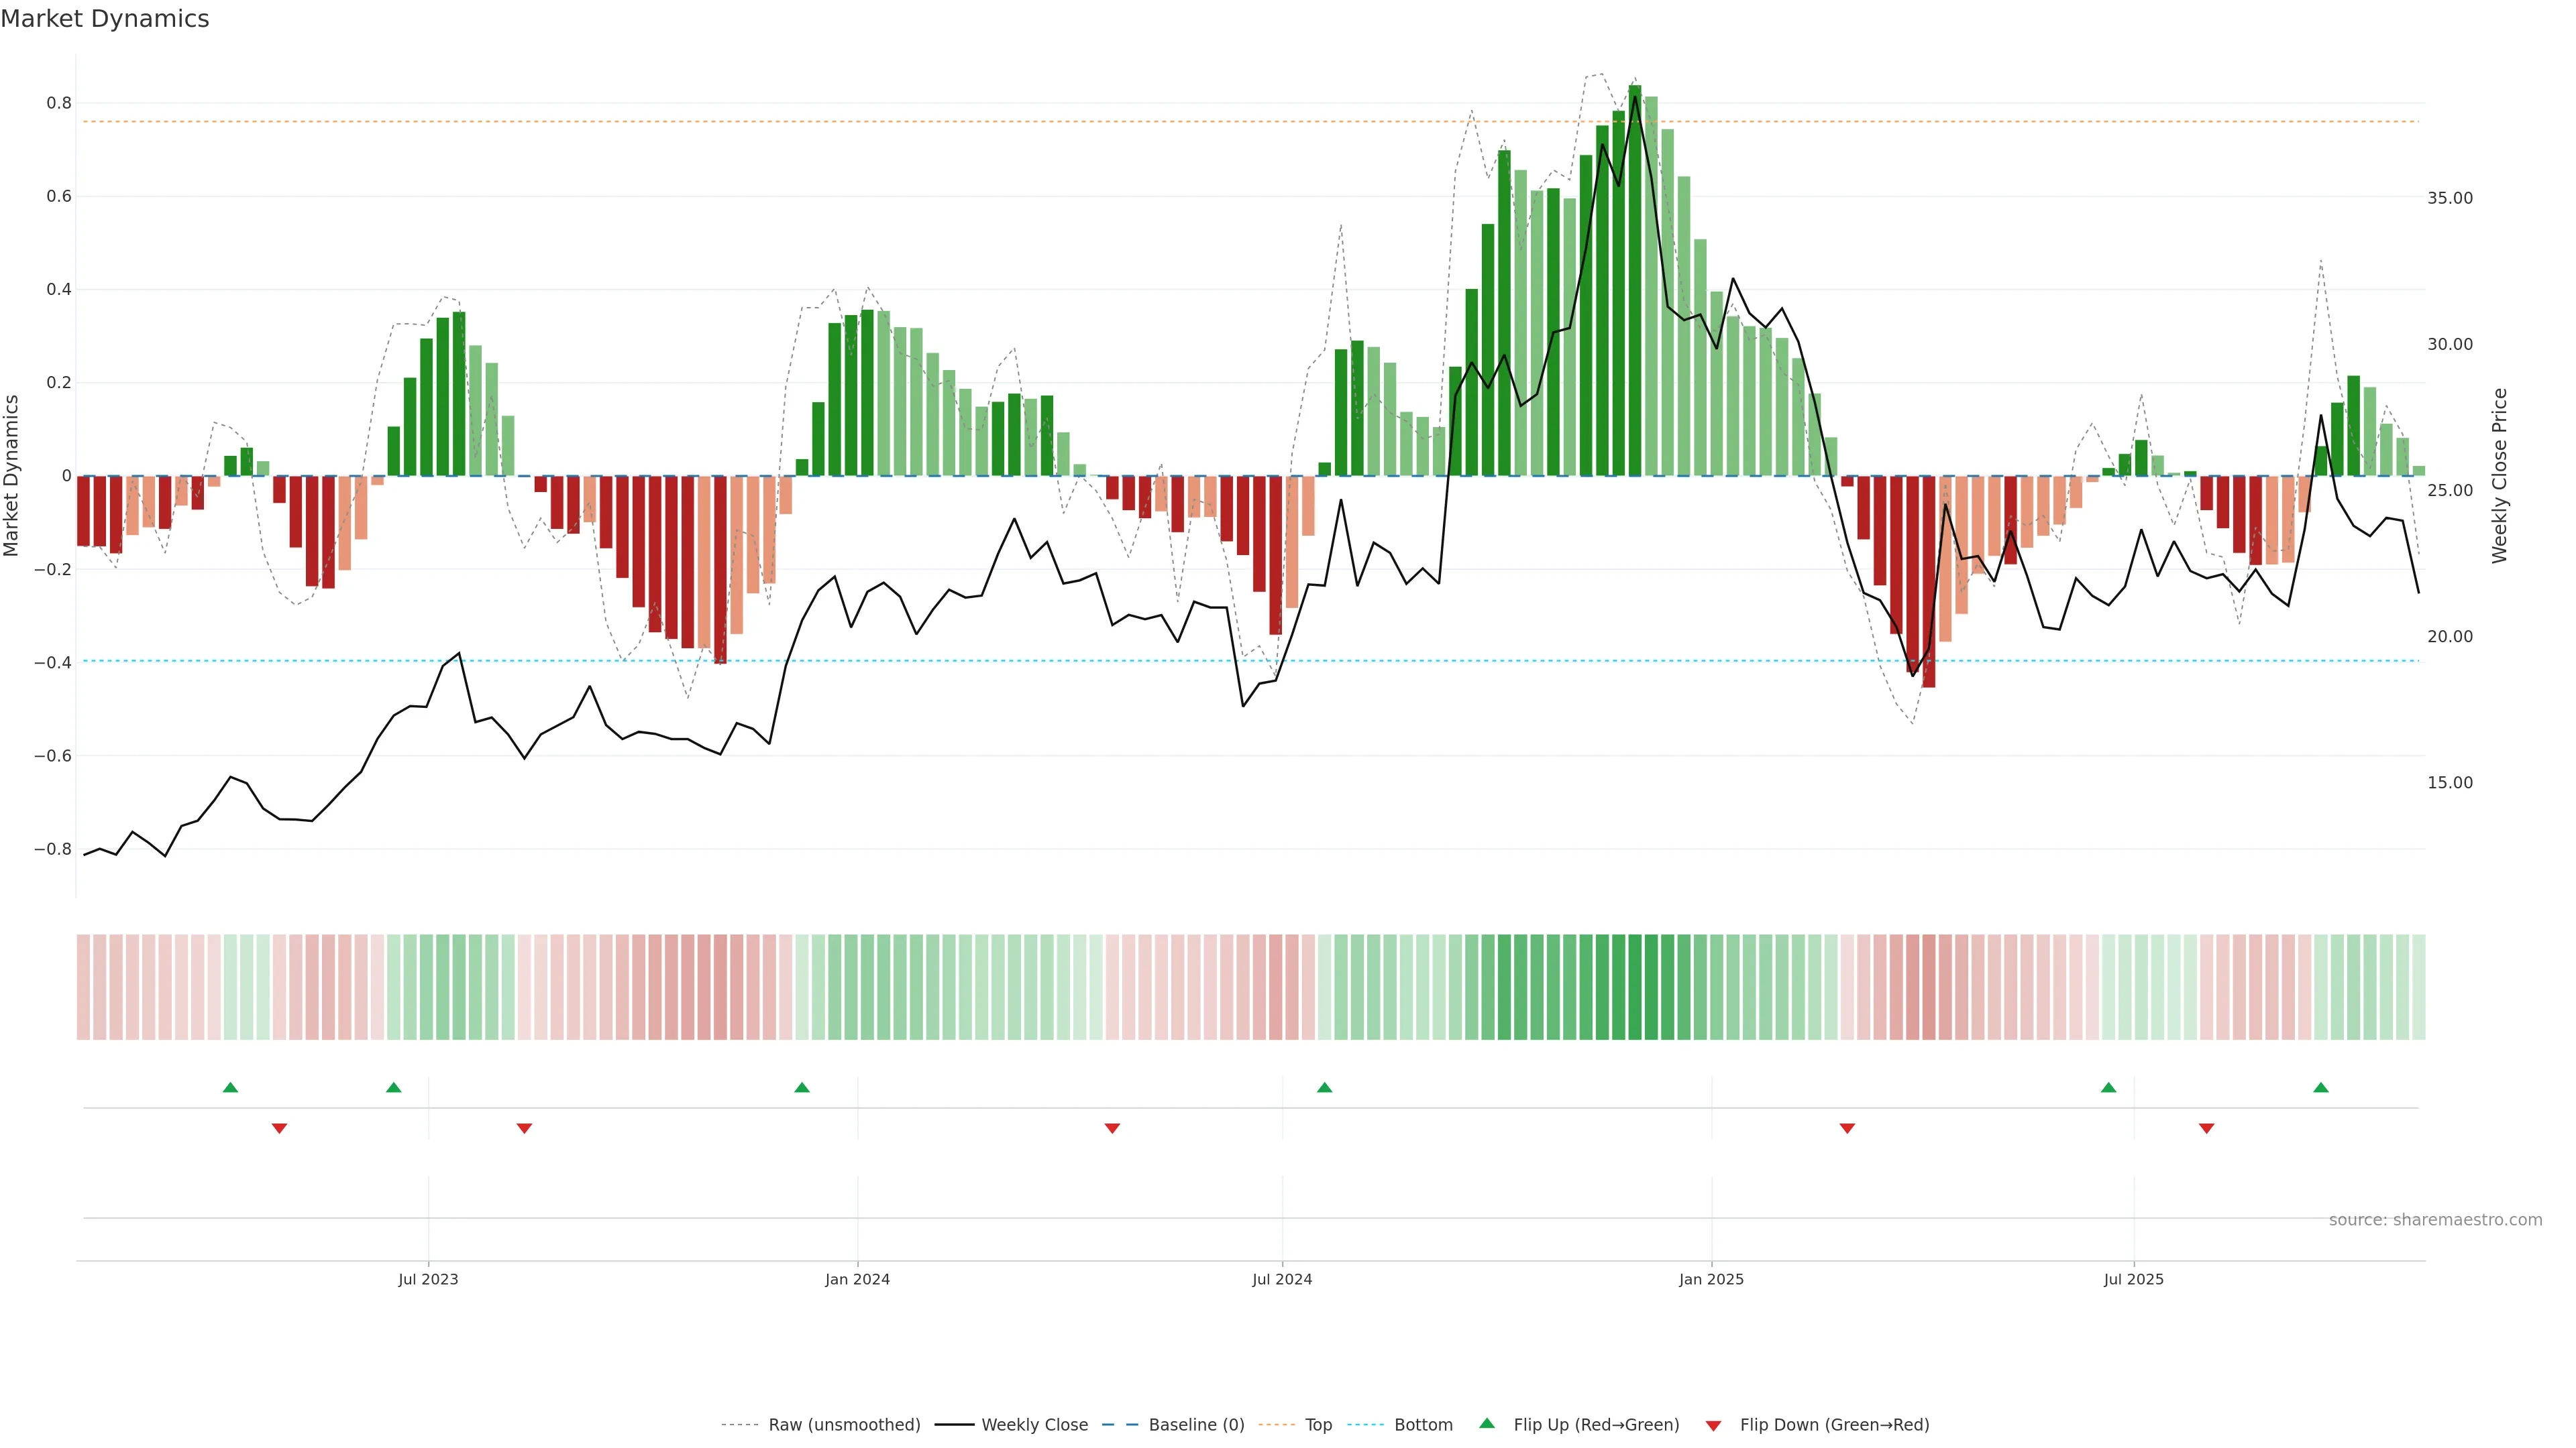This screenshot has height=1448, width=2576.
Task: Click green flip-up marker just before Jul 2023
Action: [394, 1087]
